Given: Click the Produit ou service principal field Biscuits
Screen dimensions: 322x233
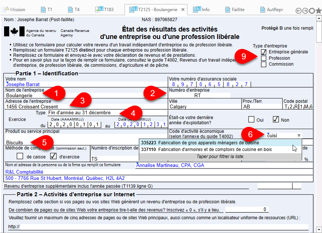Looking at the screenshot, I should [86, 140].
